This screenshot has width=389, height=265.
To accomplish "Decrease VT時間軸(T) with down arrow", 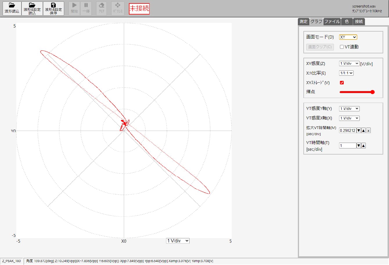I will pos(359,146).
